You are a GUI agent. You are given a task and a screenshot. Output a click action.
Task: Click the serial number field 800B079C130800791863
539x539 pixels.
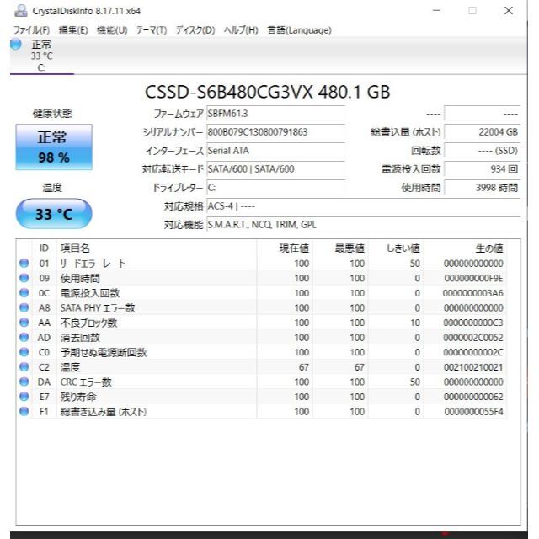point(275,132)
